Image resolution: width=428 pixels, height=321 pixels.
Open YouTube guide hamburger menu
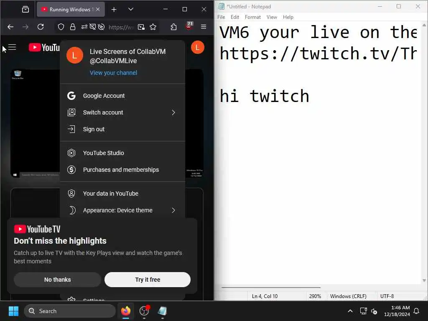[x=12, y=47]
